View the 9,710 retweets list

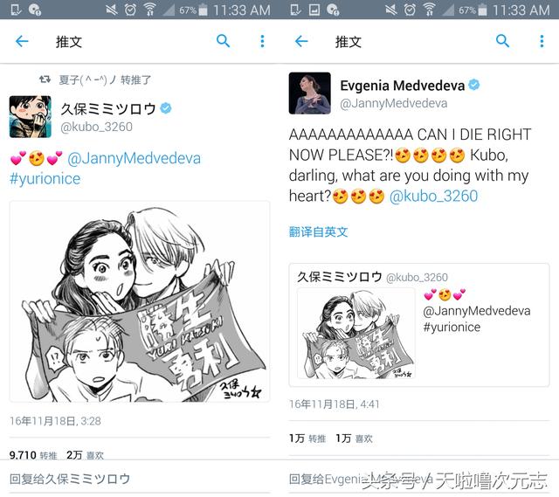click(33, 455)
